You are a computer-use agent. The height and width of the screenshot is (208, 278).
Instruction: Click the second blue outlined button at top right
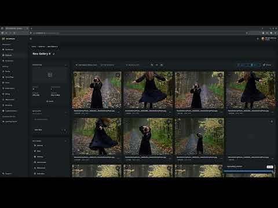255,65
